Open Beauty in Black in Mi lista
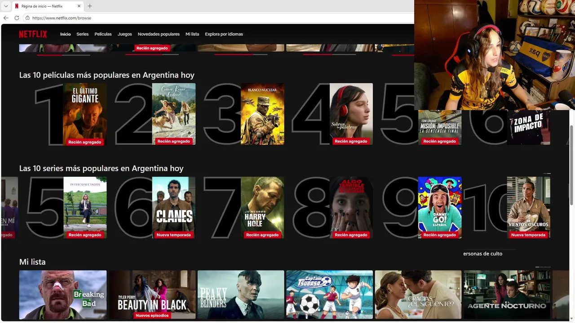The image size is (575, 323). point(152,294)
